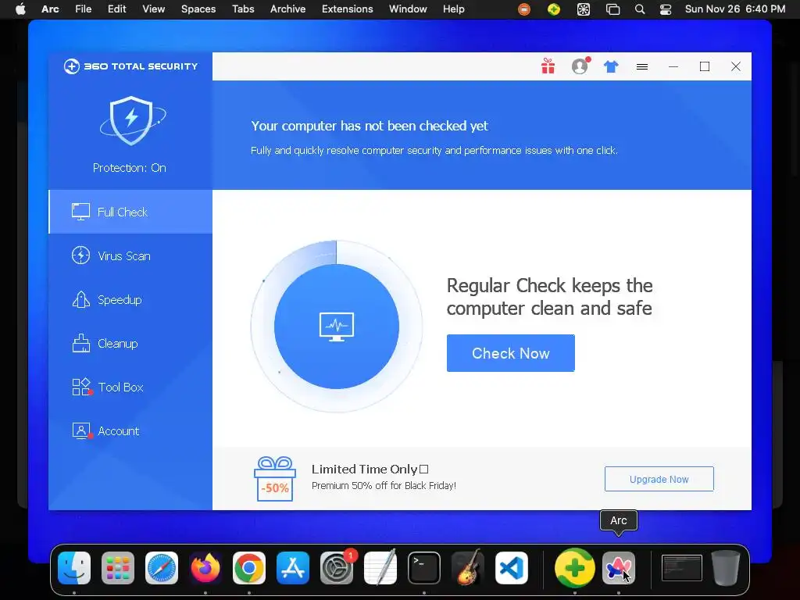
Task: Click the snowflake menu bar icon
Action: [x=584, y=9]
